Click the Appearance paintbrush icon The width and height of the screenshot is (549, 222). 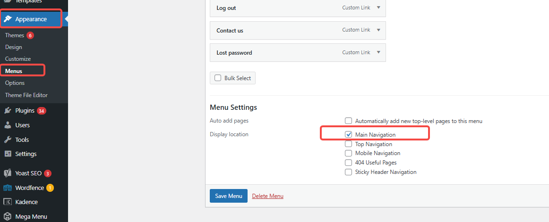click(x=8, y=19)
